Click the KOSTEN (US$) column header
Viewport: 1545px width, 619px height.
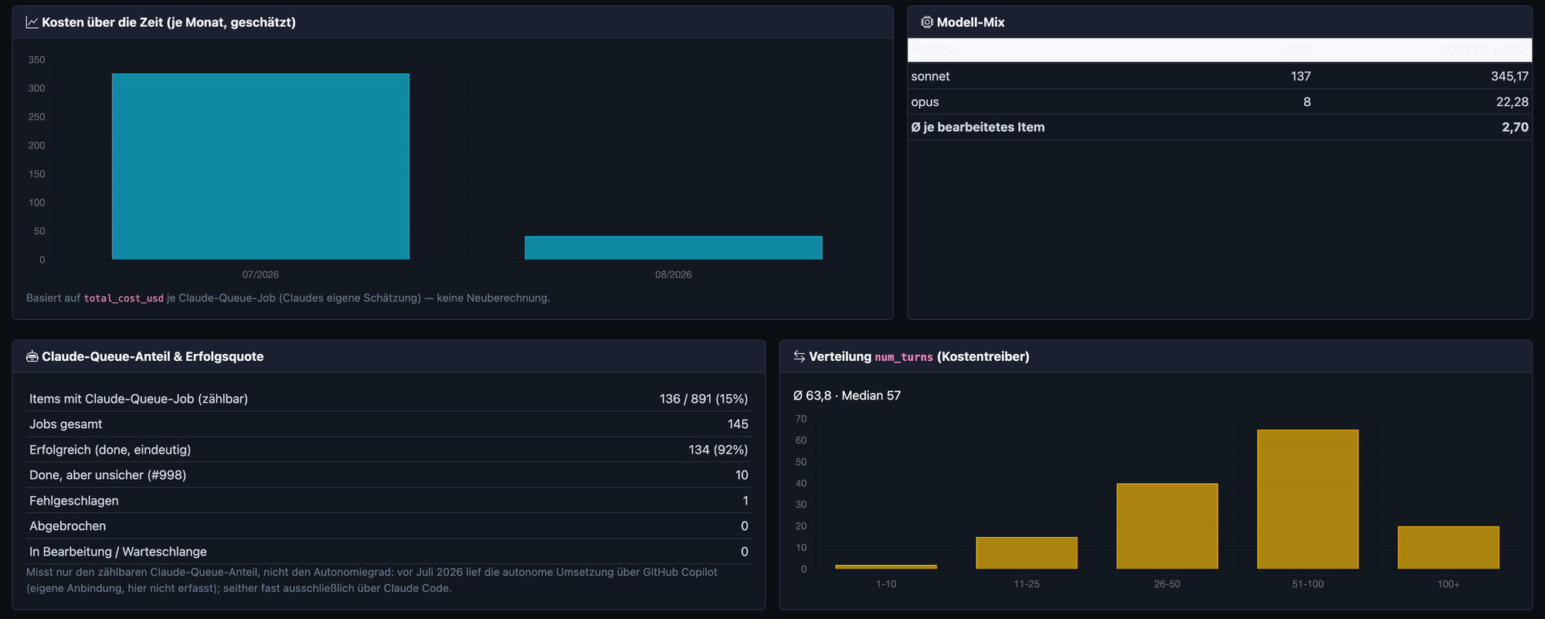click(1483, 50)
